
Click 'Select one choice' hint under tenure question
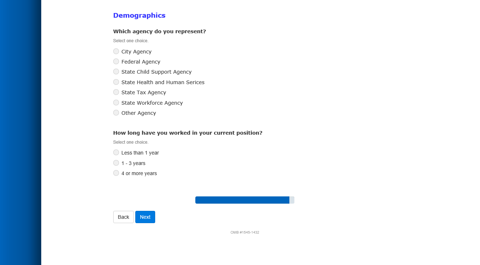(131, 142)
